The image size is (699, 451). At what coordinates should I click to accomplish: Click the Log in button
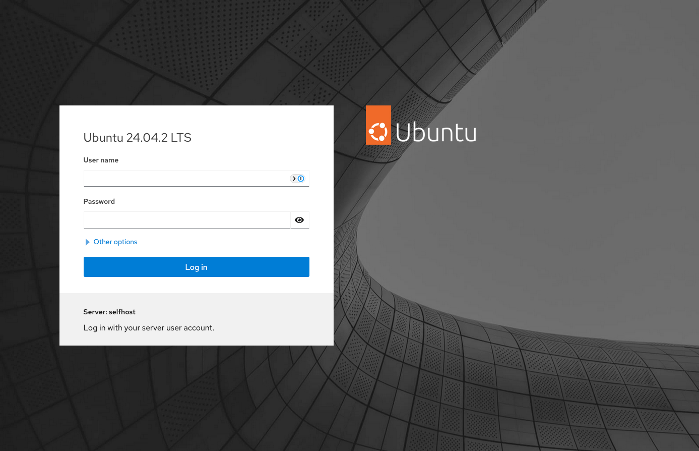click(197, 267)
